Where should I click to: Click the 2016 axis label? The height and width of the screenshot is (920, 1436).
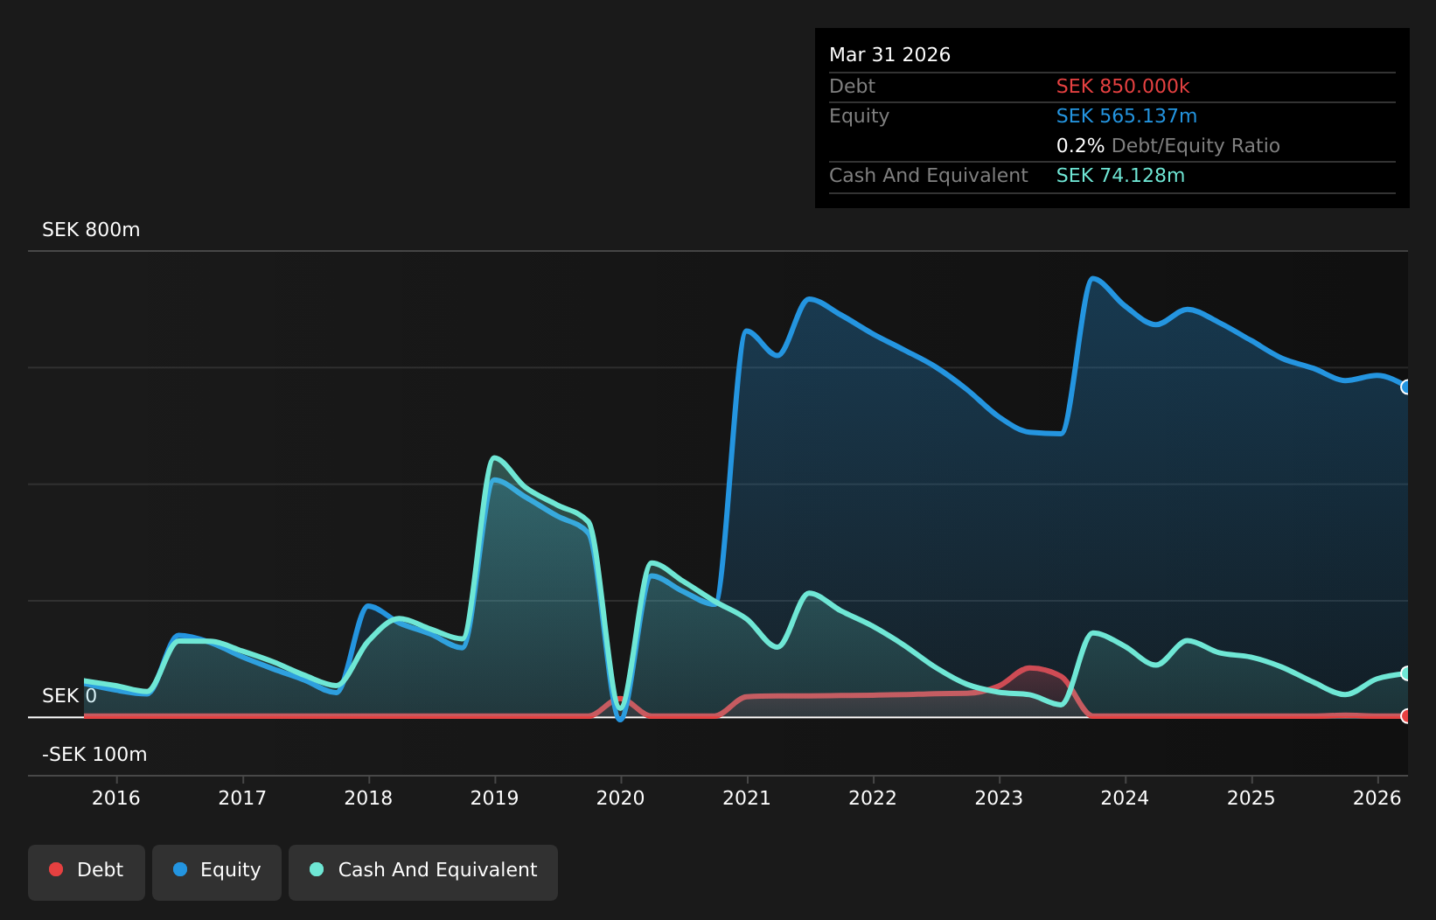click(x=116, y=798)
